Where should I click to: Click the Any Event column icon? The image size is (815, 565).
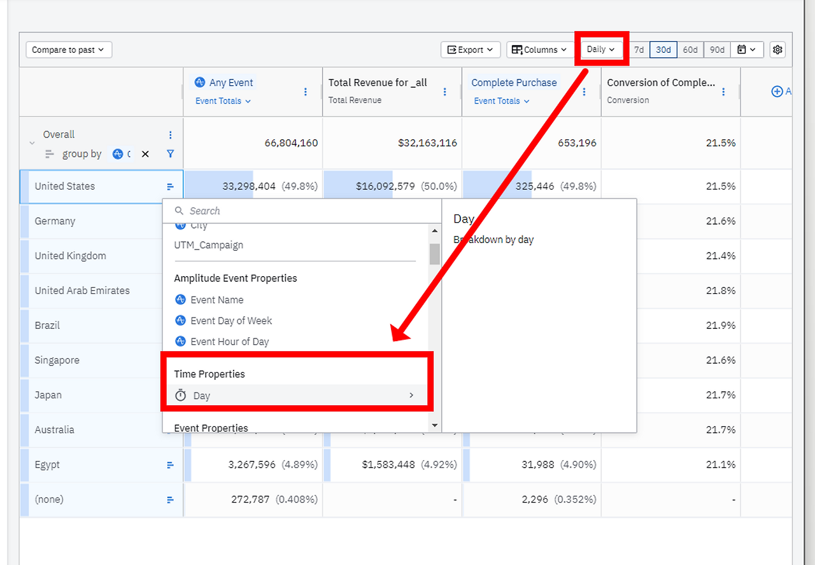[x=200, y=83]
